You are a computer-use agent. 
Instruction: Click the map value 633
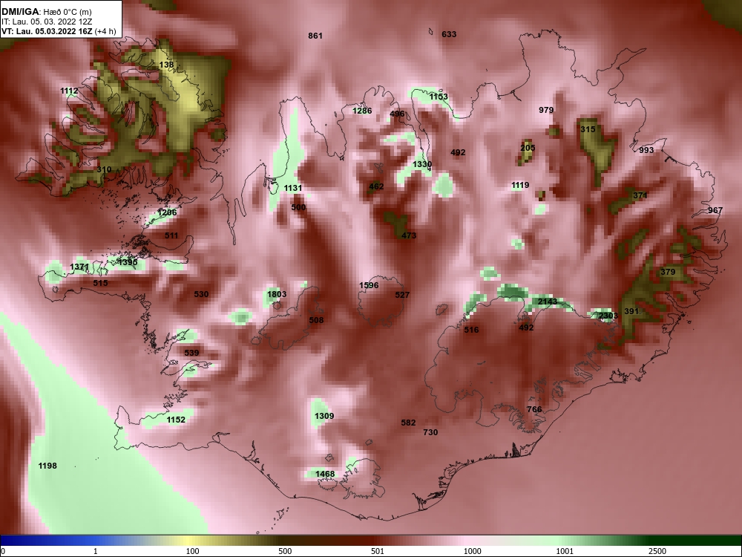pyautogui.click(x=449, y=34)
